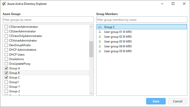This screenshot has width=190, height=107.
Task: Select the Group B label in groups list
Action: tap(14, 73)
